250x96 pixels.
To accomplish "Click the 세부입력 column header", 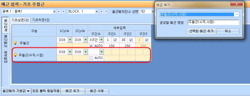I will pyautogui.click(x=119, y=28).
